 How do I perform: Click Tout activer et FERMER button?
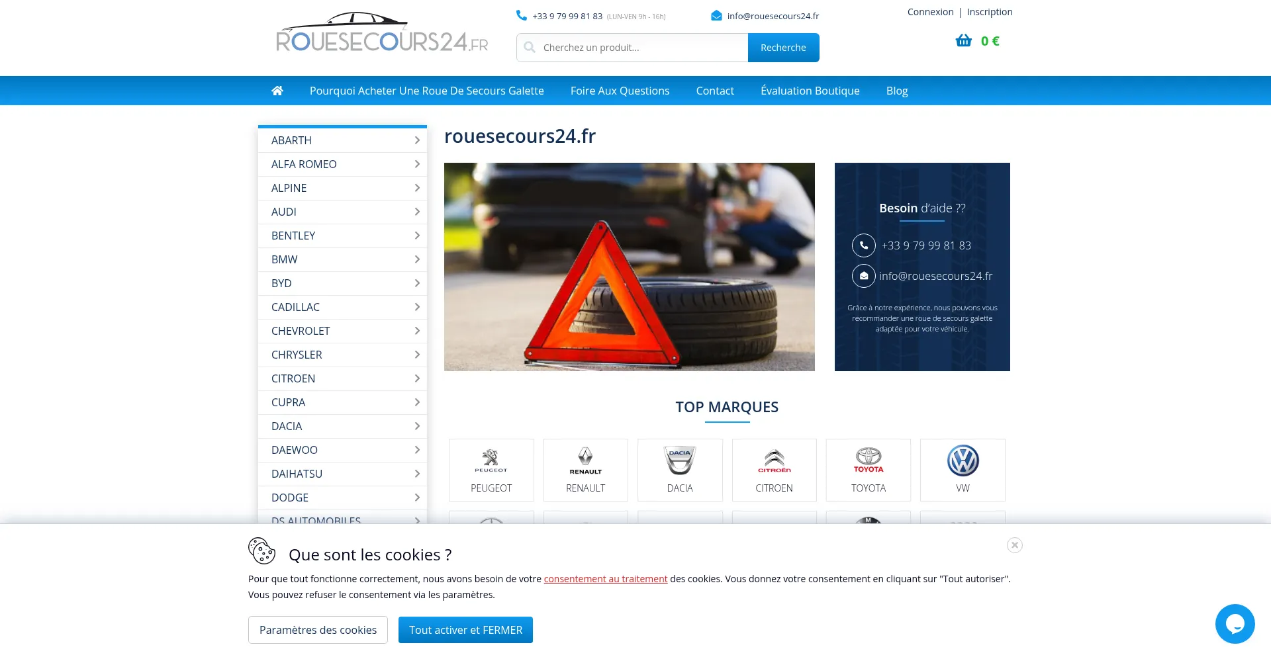coord(465,630)
